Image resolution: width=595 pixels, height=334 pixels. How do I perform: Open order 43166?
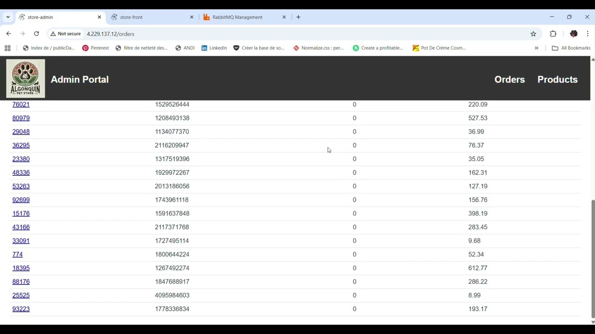point(21,227)
